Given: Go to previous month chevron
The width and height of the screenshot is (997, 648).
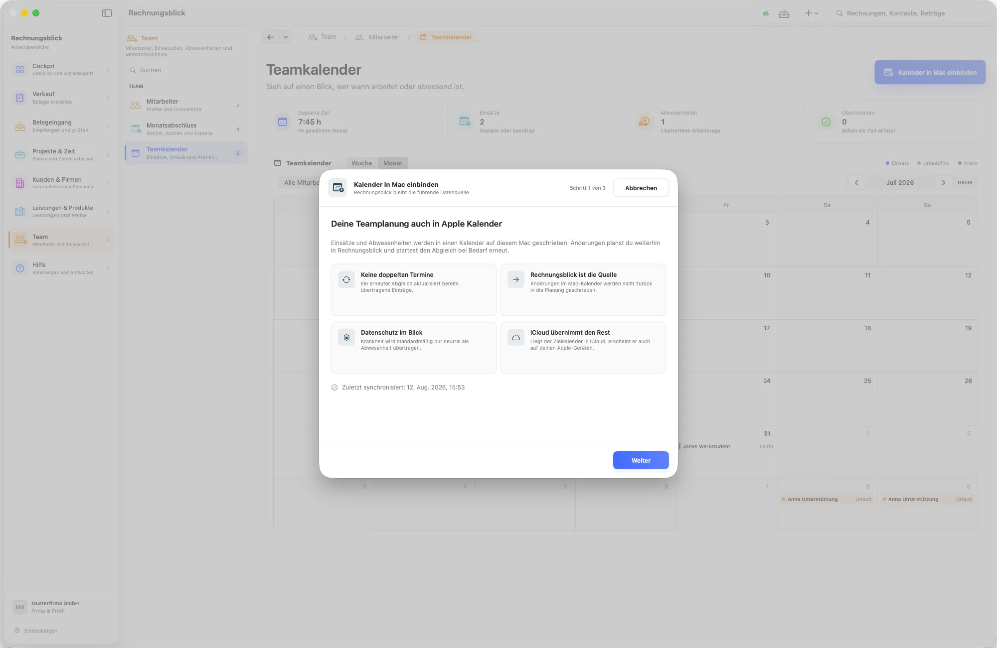Looking at the screenshot, I should click(856, 183).
